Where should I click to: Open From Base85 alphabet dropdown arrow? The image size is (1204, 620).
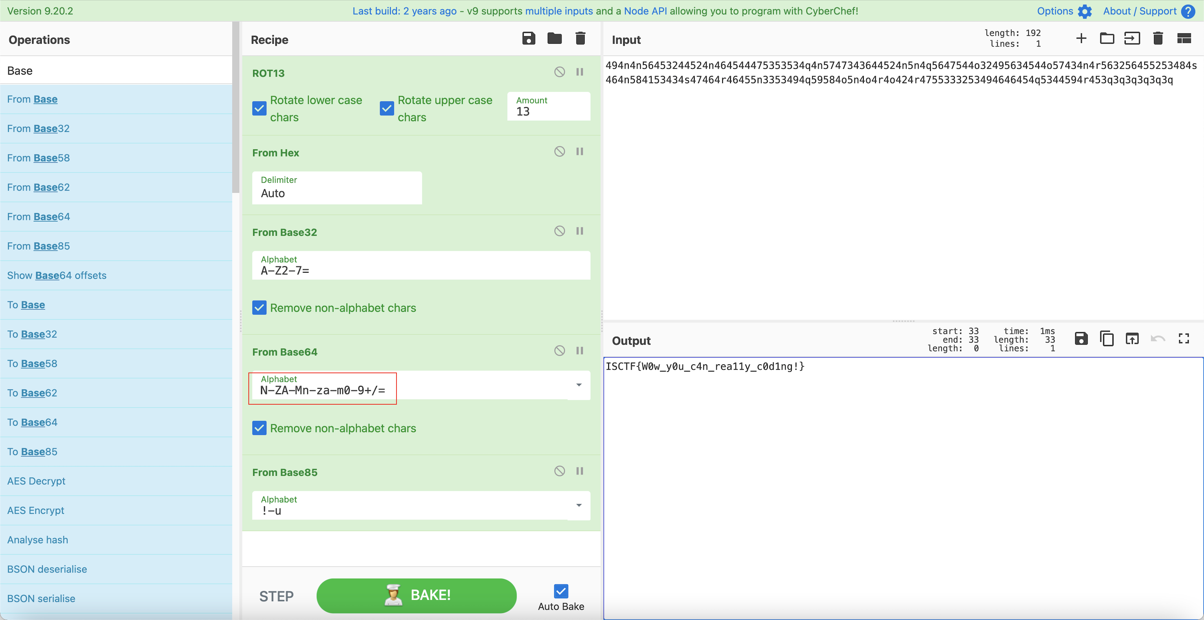pos(579,505)
